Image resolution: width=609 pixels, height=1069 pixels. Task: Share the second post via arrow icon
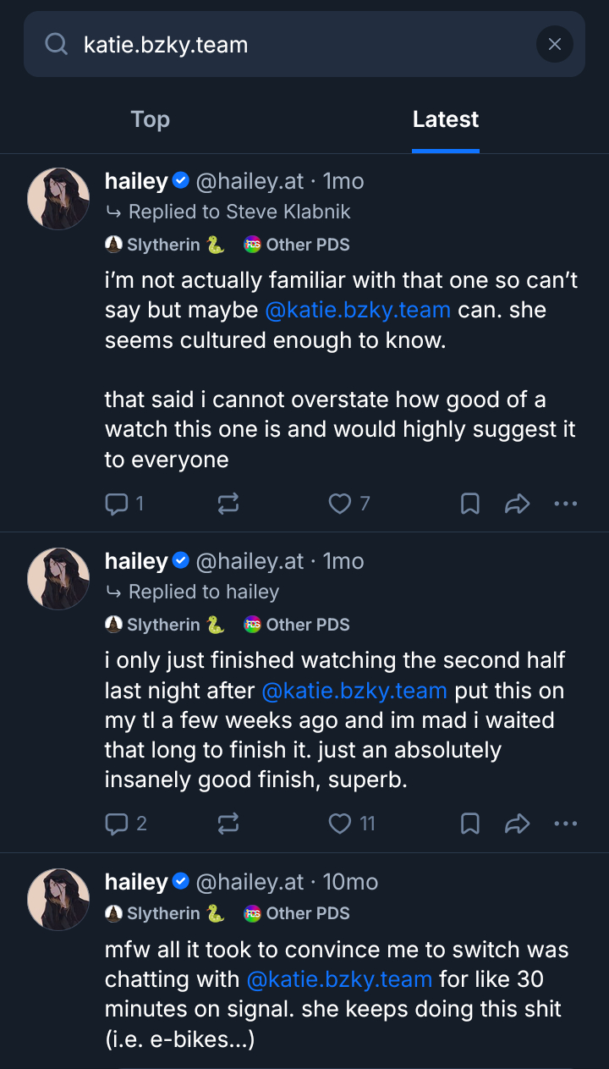[x=517, y=824]
